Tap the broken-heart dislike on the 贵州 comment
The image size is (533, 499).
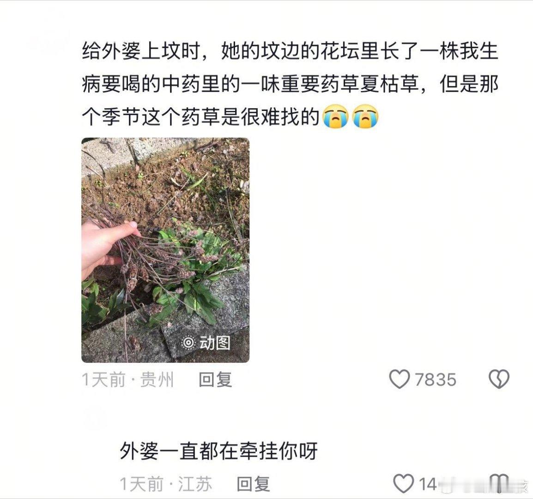click(499, 379)
